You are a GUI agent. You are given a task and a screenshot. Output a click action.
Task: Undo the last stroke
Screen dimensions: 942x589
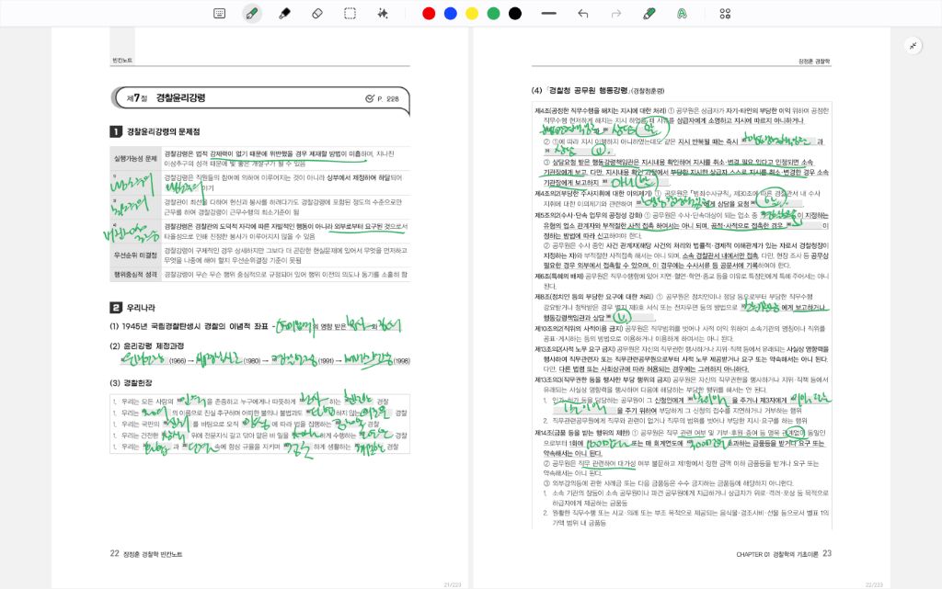pos(582,14)
